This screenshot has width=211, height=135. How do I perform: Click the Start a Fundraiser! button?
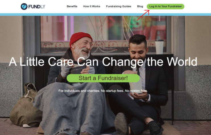point(103,78)
